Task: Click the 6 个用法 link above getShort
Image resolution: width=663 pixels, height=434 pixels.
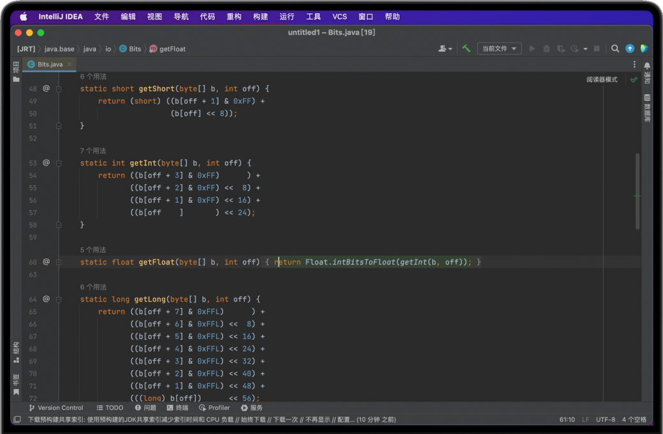Action: (93, 76)
